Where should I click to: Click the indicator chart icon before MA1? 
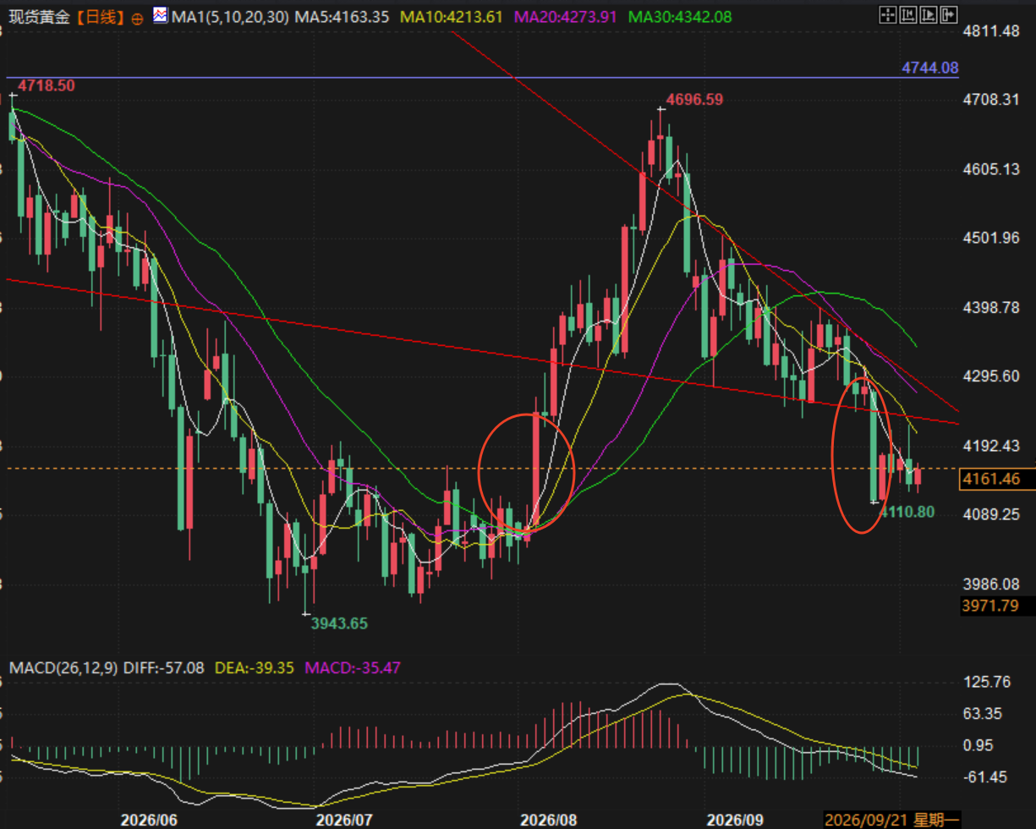click(x=161, y=15)
